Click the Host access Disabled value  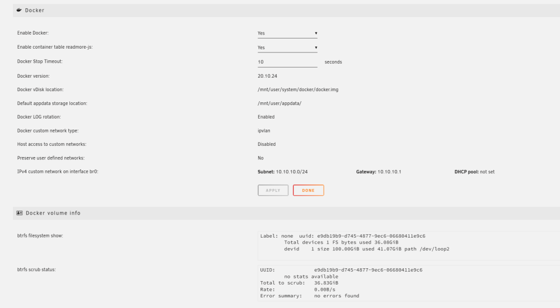click(267, 144)
